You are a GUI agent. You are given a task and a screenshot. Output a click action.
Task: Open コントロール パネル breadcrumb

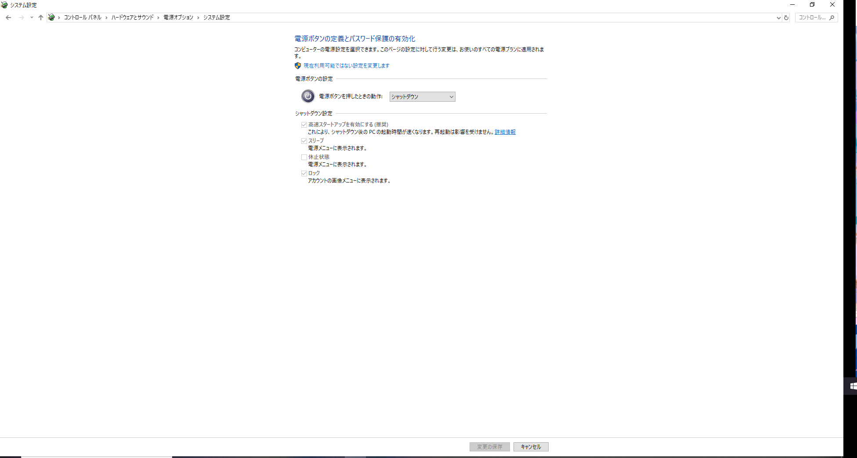[83, 18]
